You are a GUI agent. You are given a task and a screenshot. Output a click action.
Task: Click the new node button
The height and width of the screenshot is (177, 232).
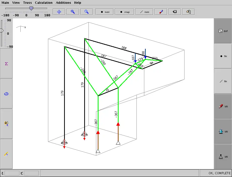[x=105, y=12]
